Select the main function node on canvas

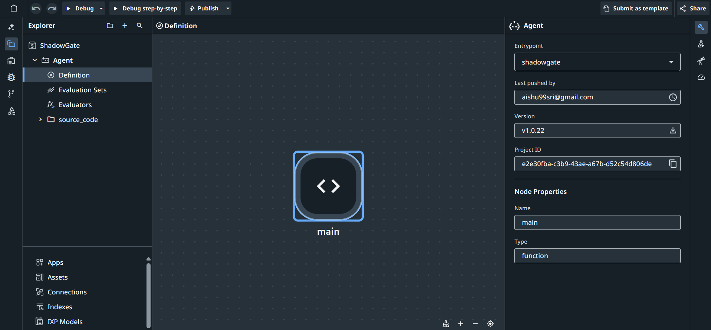(328, 186)
